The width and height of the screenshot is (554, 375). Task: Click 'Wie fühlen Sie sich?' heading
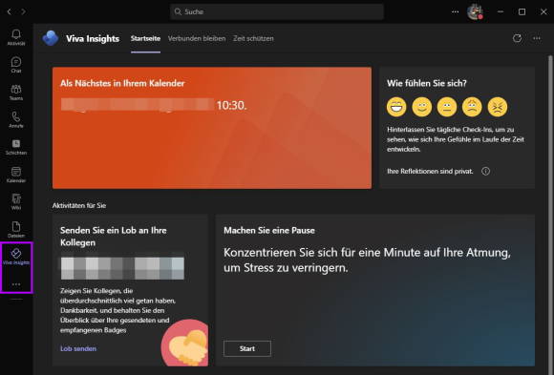(x=427, y=83)
